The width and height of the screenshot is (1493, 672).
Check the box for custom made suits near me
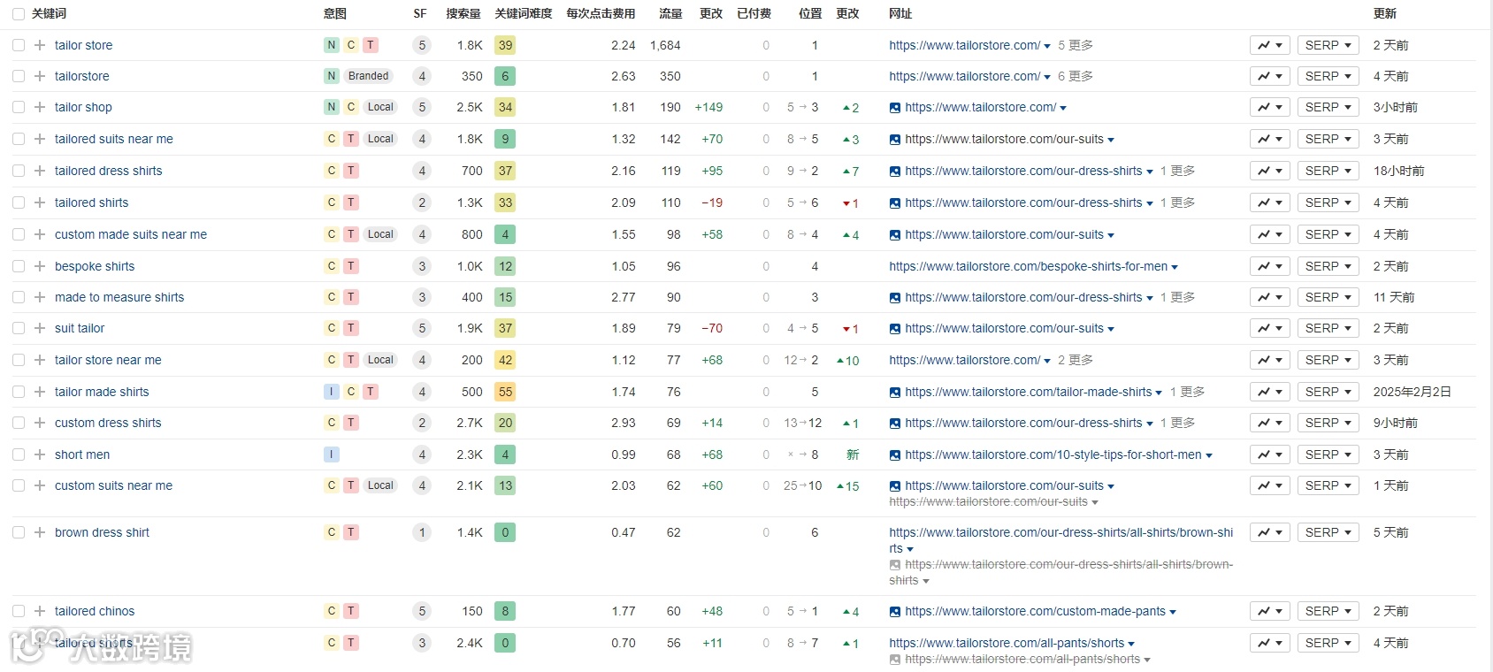pos(19,234)
